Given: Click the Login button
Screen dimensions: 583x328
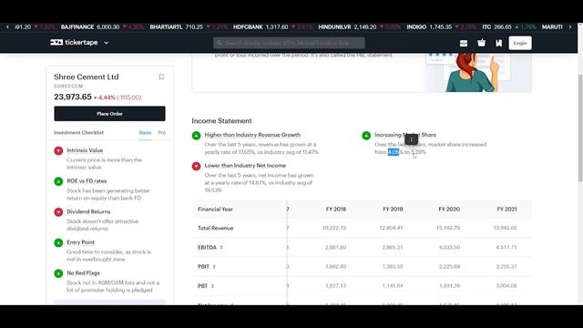Looking at the screenshot, I should click(x=520, y=43).
